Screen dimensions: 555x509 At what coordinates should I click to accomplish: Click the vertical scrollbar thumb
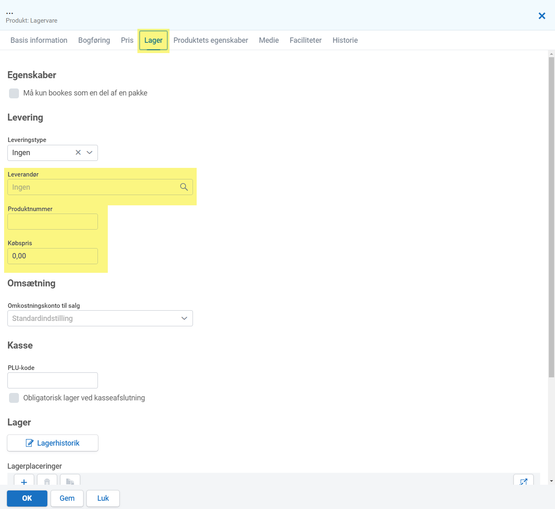552,217
